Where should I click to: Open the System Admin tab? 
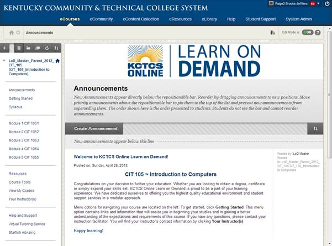(x=299, y=19)
